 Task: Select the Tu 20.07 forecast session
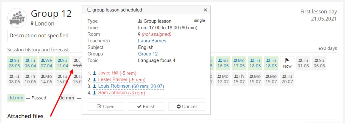tap(287, 79)
